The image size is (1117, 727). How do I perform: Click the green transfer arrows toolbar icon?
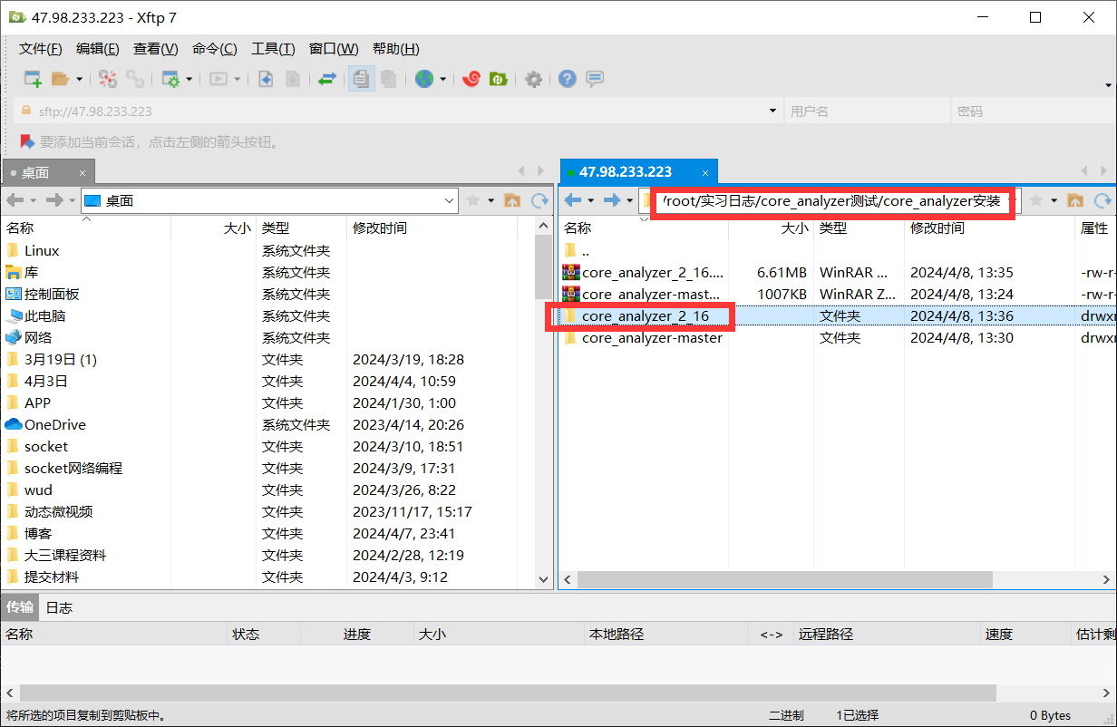[327, 79]
